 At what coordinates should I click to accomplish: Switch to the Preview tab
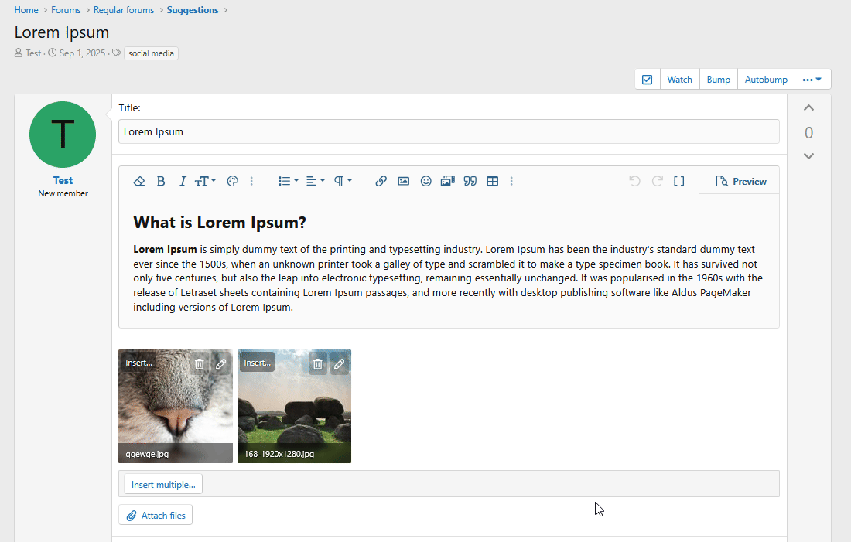tap(740, 181)
